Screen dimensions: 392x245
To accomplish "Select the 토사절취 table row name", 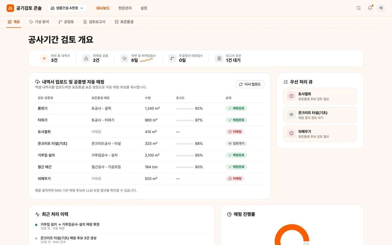I will (44, 132).
